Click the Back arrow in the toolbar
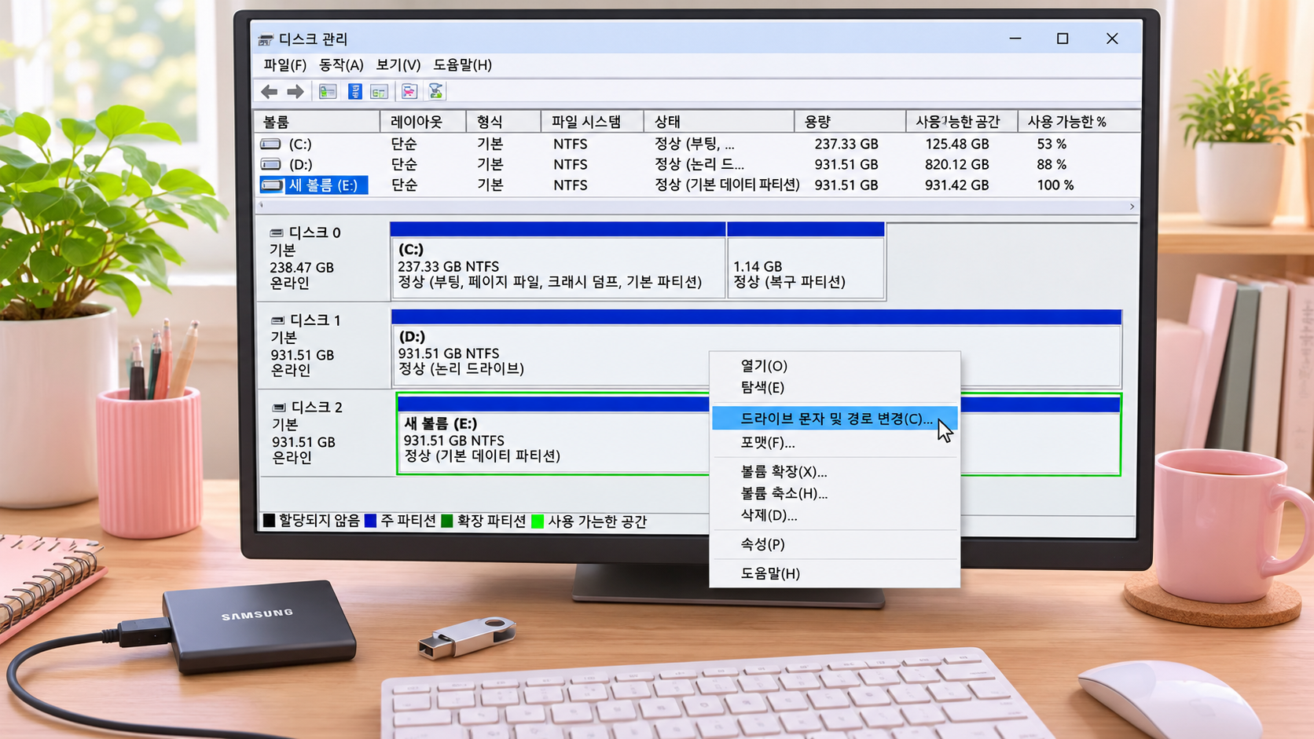1314x739 pixels. click(269, 92)
